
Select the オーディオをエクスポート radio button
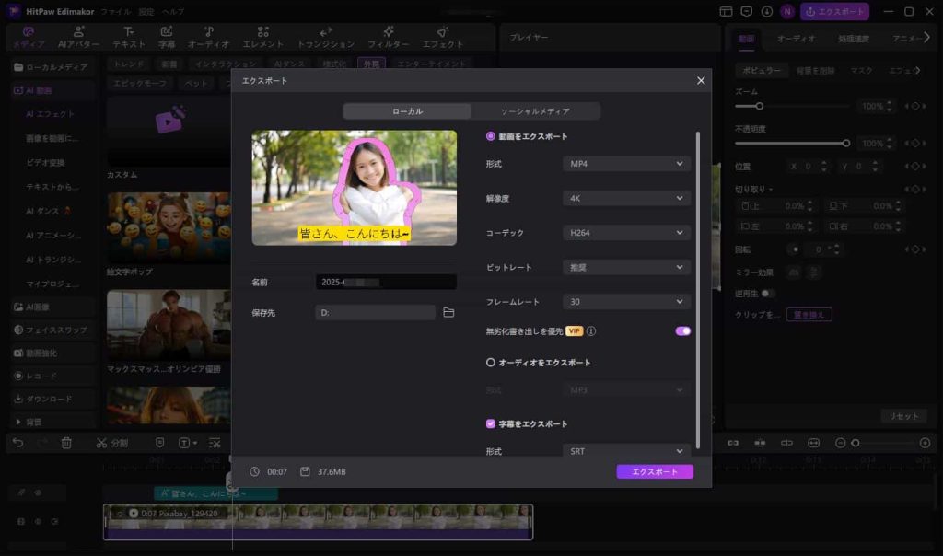[491, 363]
